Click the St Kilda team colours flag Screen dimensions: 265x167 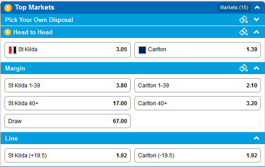point(12,50)
